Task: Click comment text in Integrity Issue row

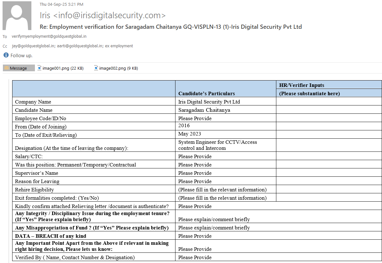Action: pos(214,220)
